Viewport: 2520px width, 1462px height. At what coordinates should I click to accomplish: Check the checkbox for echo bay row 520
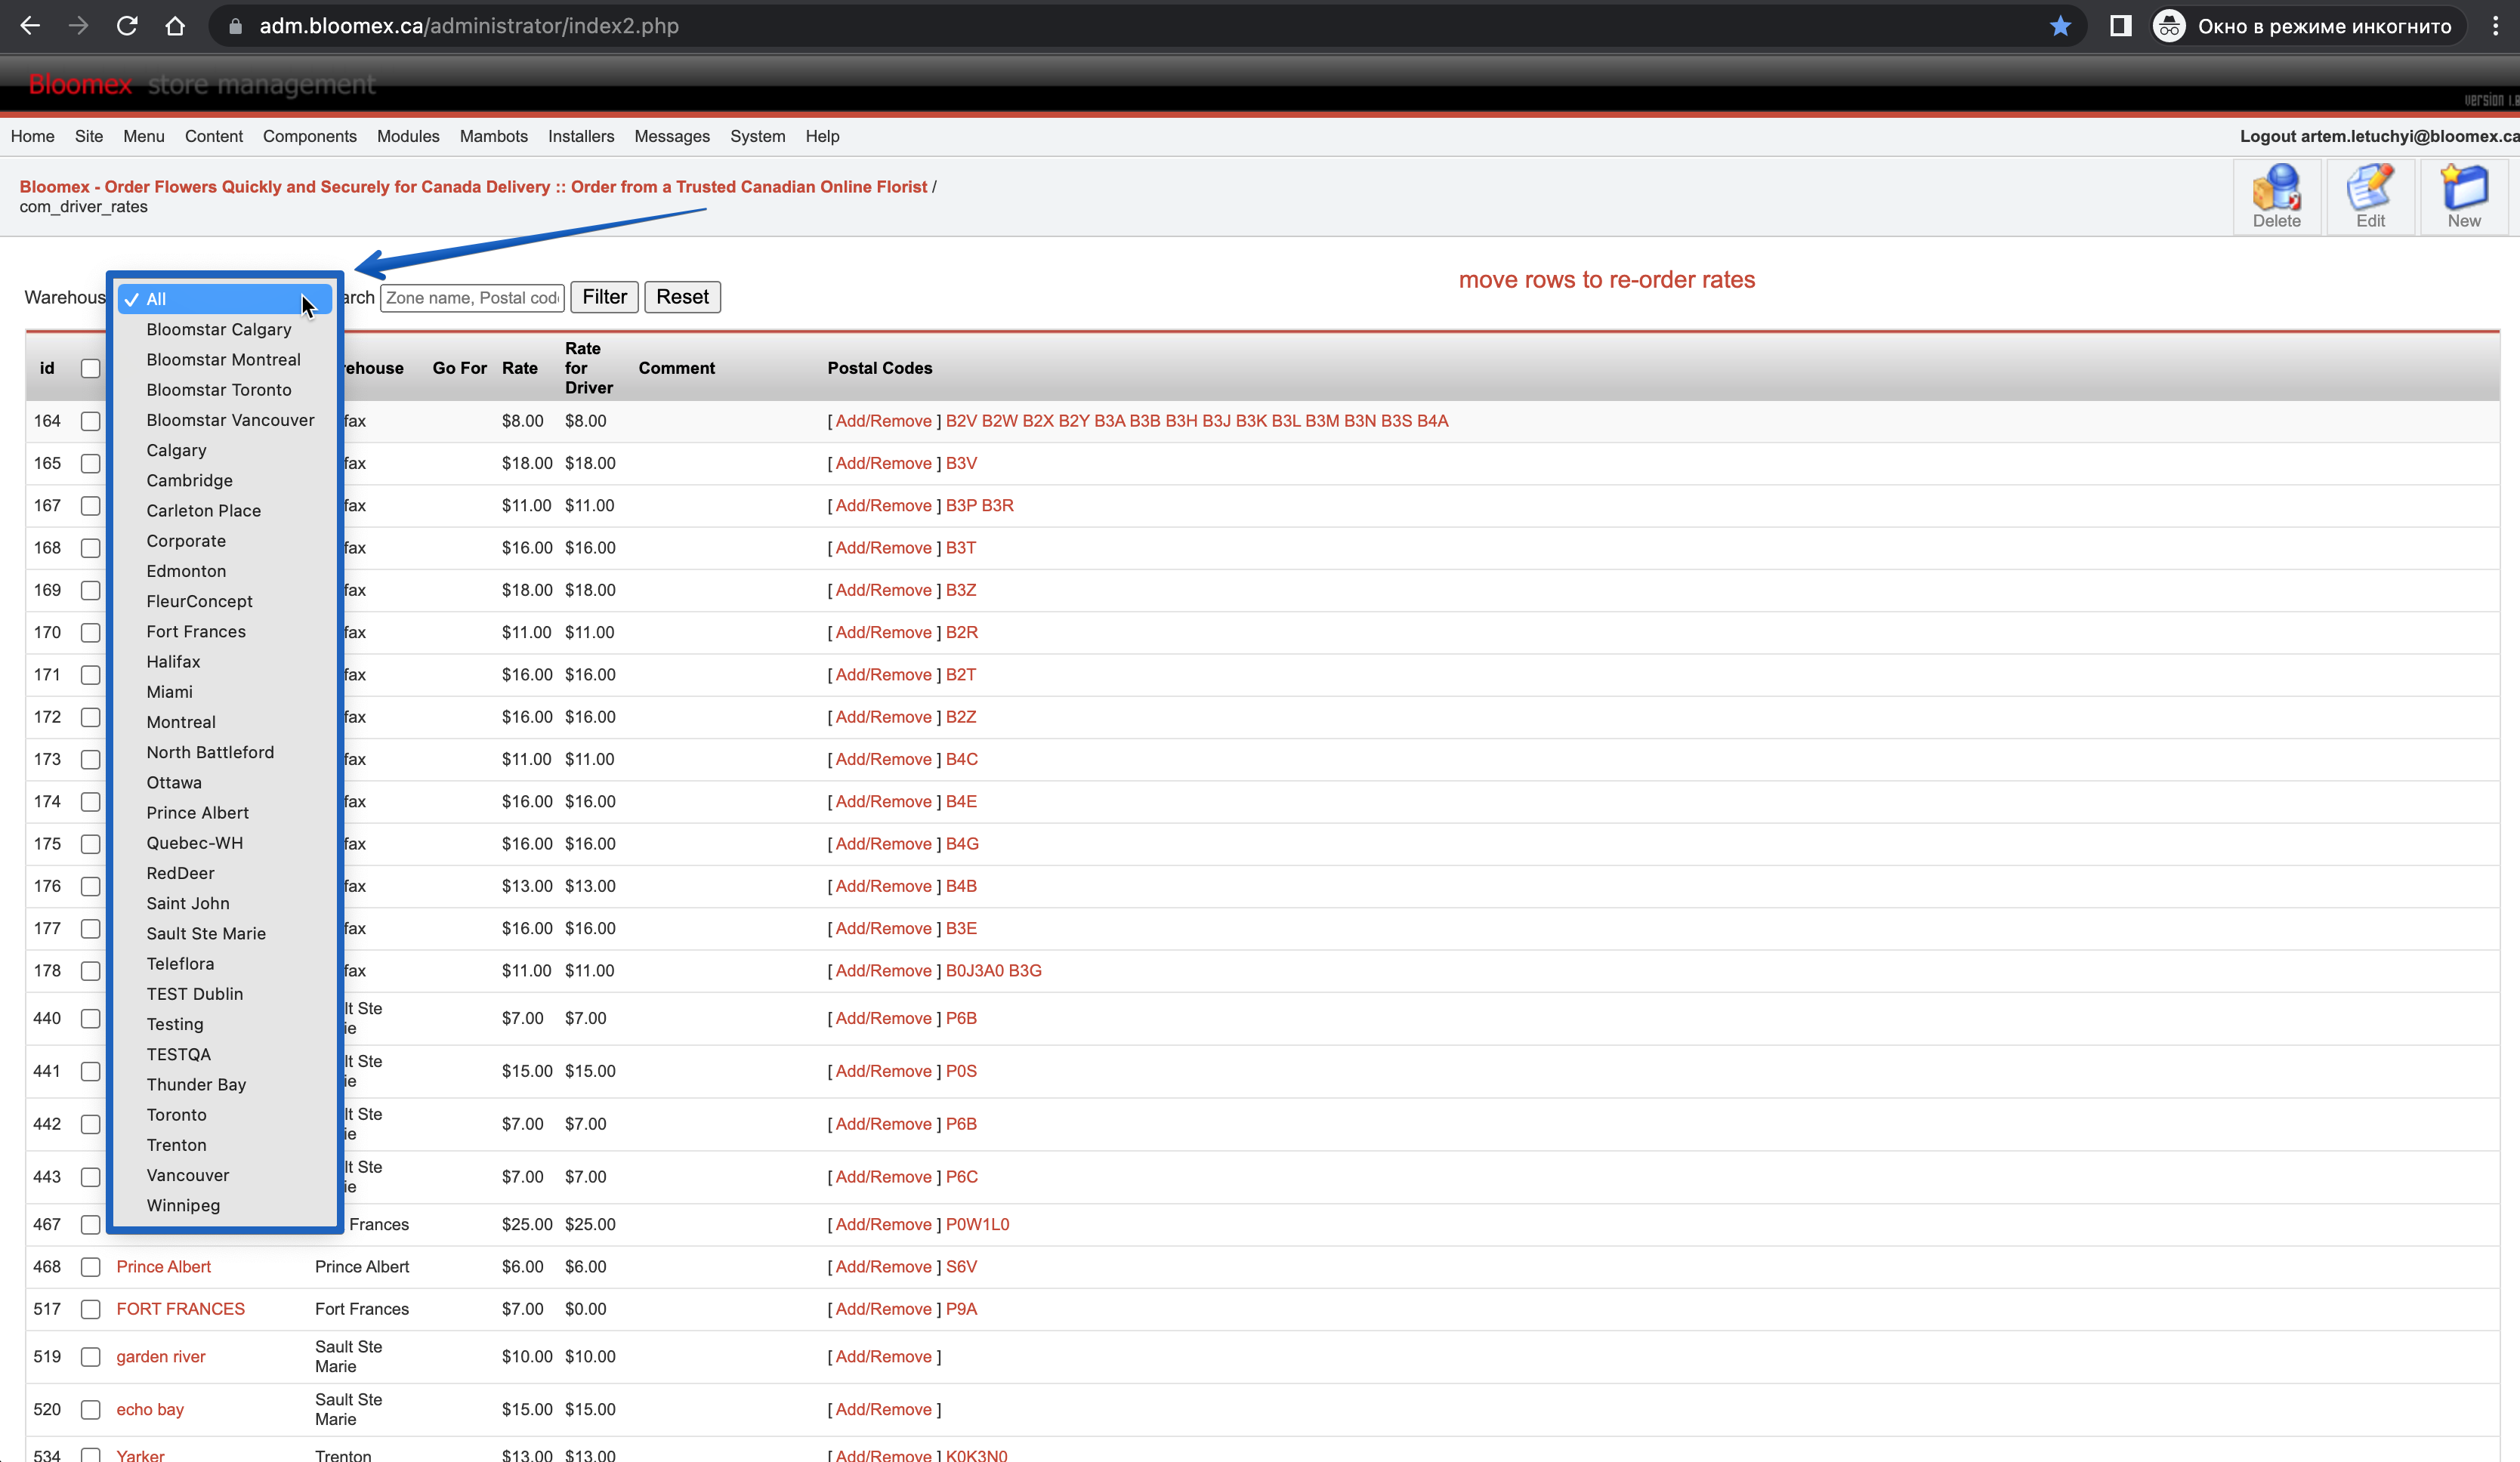[91, 1410]
